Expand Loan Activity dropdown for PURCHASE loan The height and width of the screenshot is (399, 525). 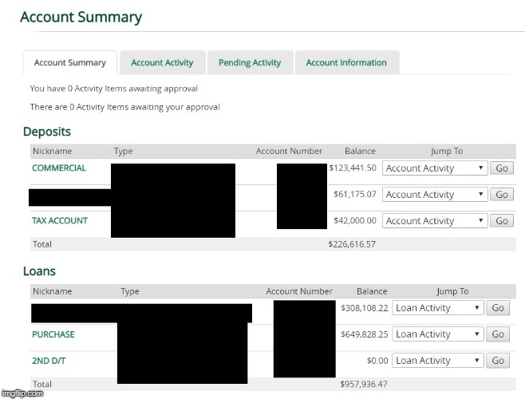(438, 334)
